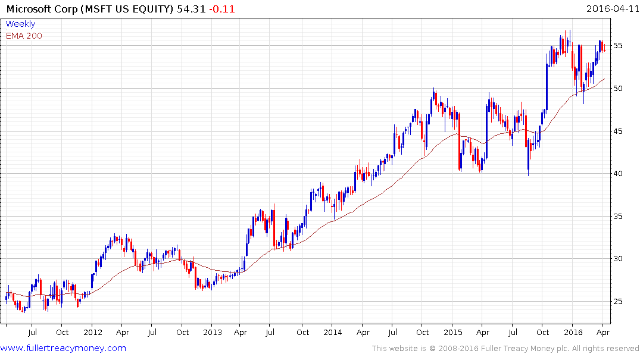The width and height of the screenshot is (640, 357).
Task: Click the 35 price axis label
Action: point(617,216)
